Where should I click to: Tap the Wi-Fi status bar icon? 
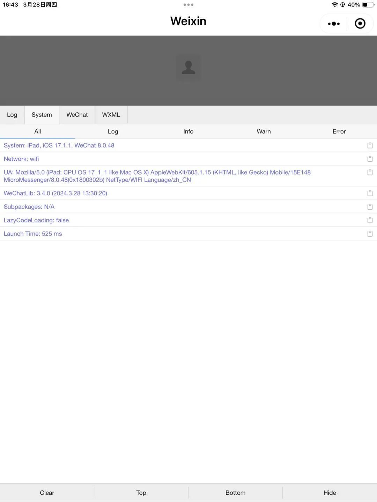click(335, 5)
